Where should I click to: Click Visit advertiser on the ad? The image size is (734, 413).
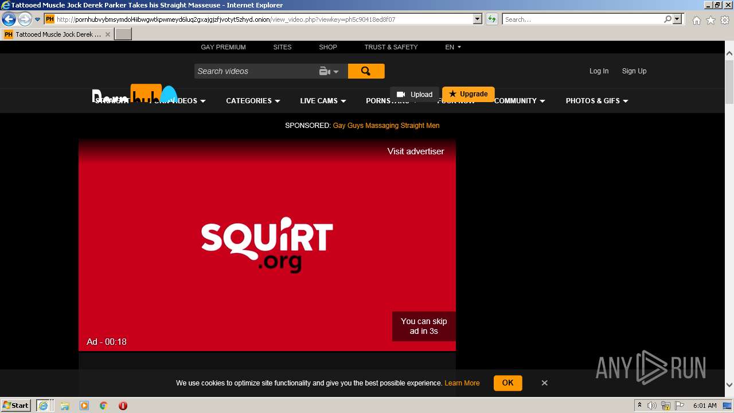tap(416, 151)
